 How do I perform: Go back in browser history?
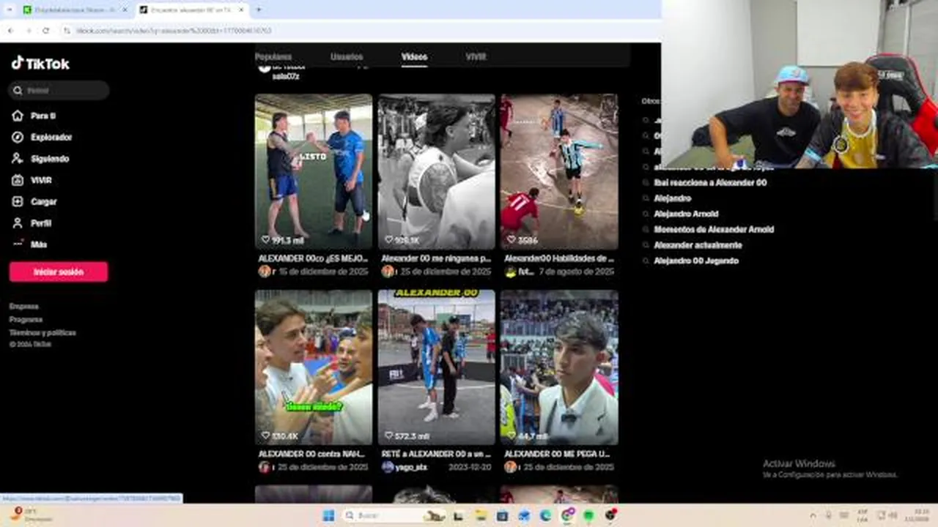[10, 31]
